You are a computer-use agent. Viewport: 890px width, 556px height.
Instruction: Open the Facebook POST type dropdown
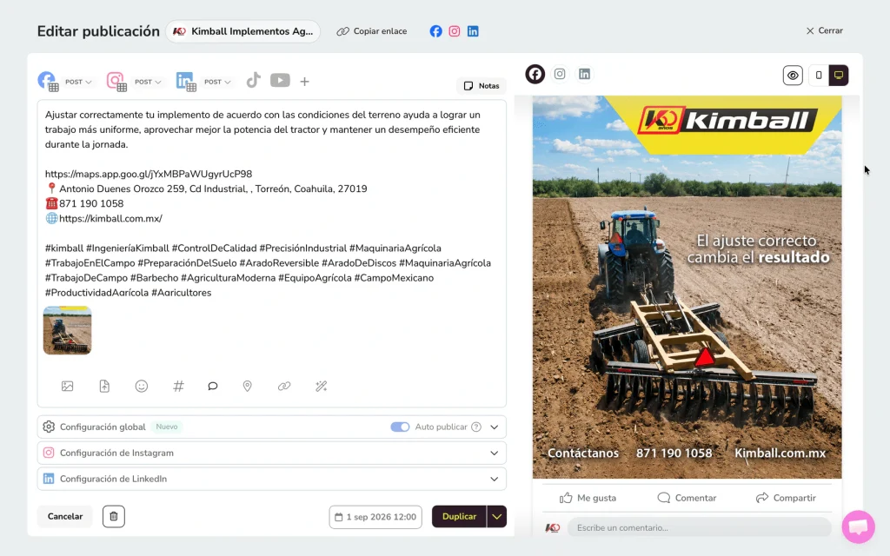pos(78,82)
